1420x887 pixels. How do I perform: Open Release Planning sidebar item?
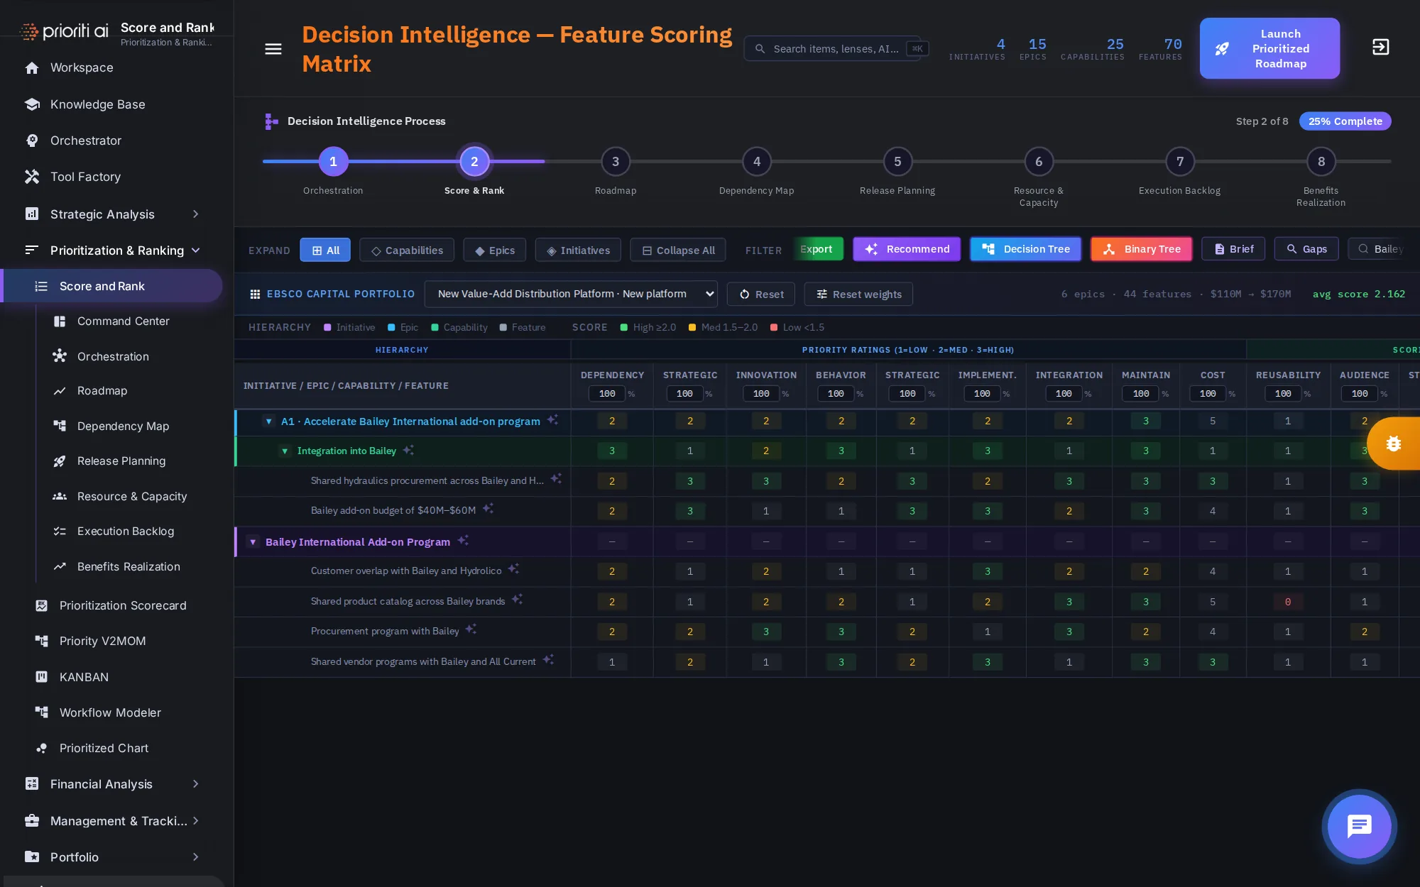tap(121, 461)
